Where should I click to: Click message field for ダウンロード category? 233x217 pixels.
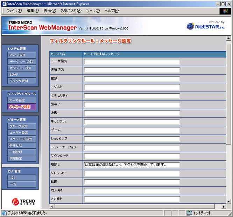[x=132, y=156]
